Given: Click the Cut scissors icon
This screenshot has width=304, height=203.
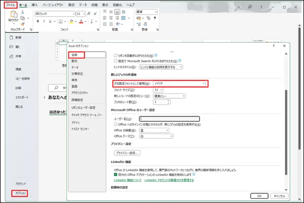Looking at the screenshot, I should 22,12.
